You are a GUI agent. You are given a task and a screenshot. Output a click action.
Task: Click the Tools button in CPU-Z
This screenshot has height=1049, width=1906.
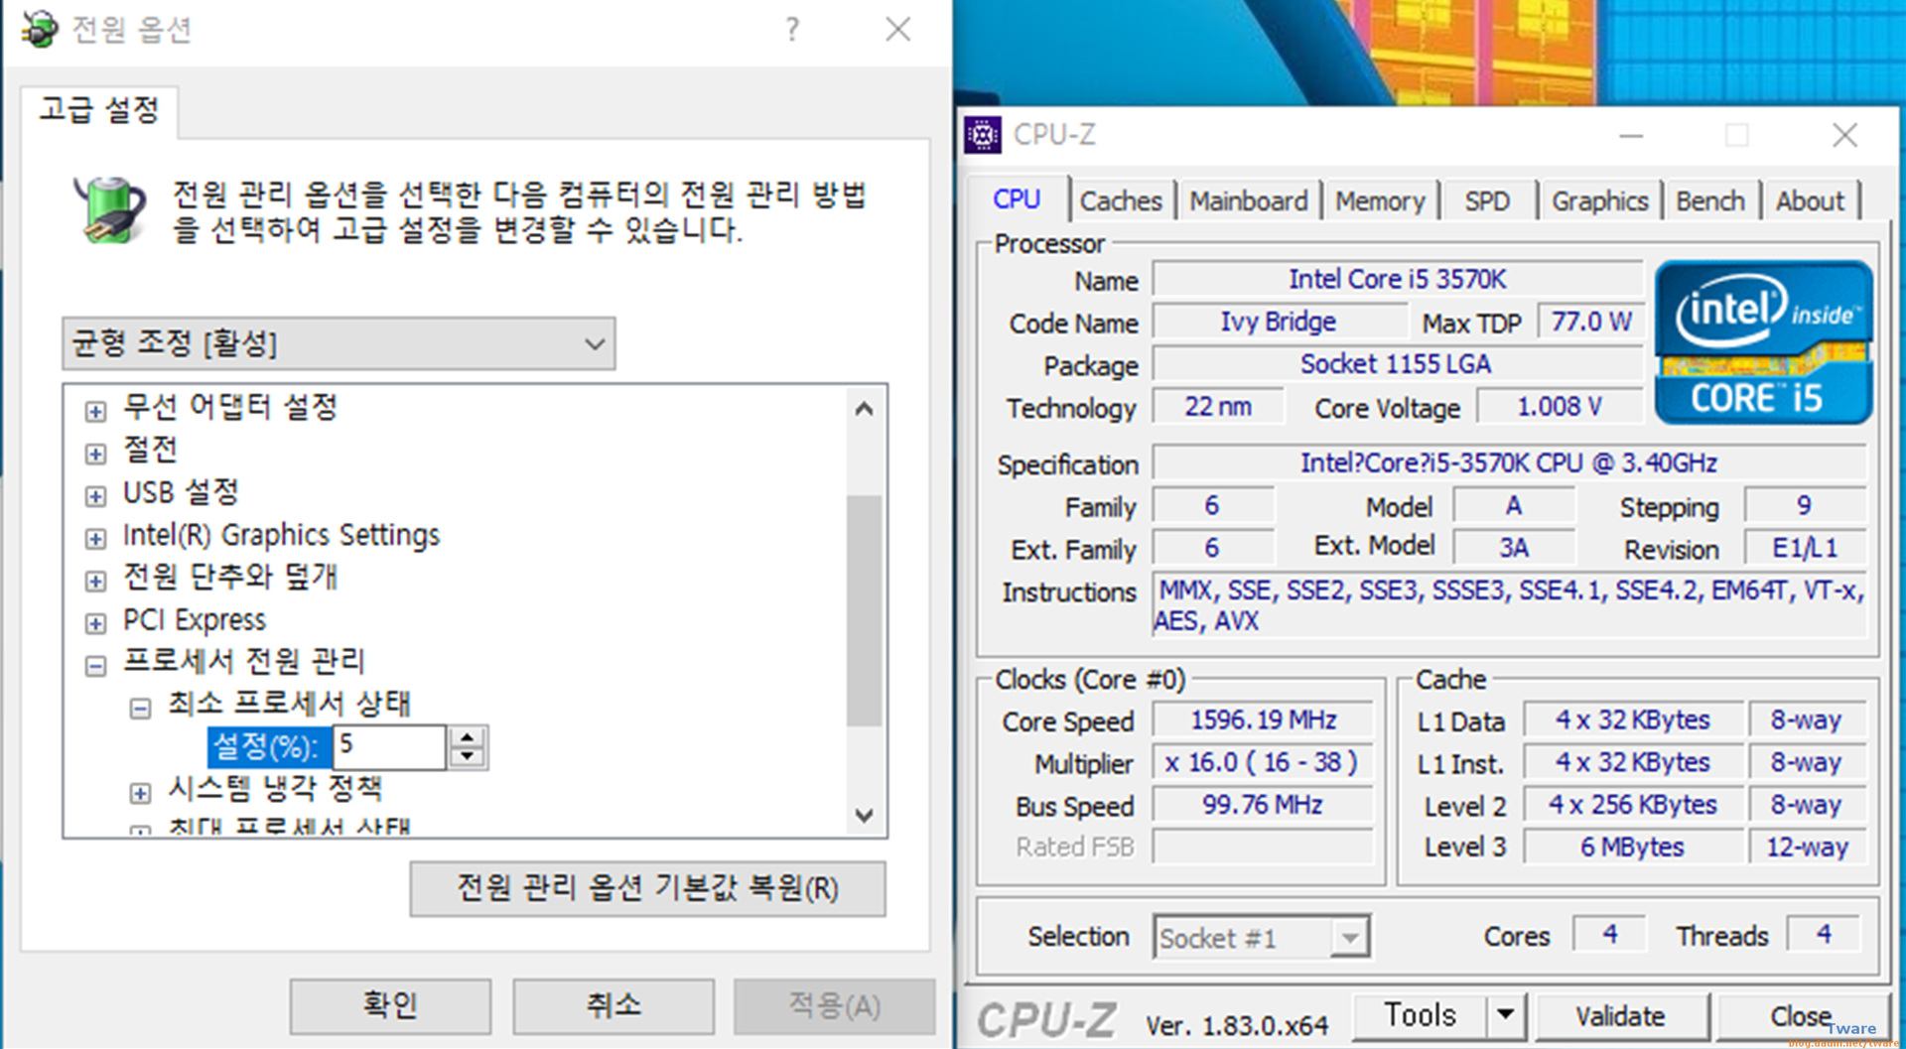(x=1420, y=1015)
